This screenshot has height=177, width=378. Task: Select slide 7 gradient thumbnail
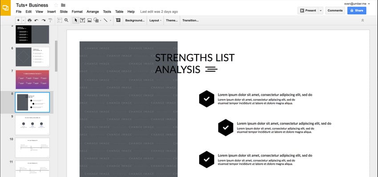point(32,80)
